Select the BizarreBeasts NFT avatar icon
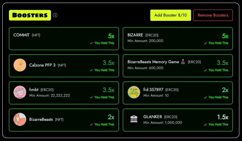Screen dimensions: 242x141 pos(20,119)
